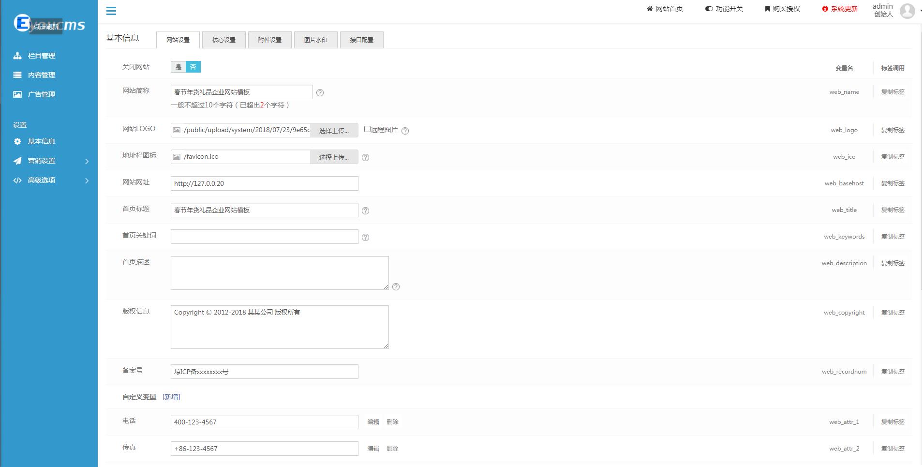Set 关闭网站 toggle to 是
Viewport: 922px width, 467px height.
[178, 67]
